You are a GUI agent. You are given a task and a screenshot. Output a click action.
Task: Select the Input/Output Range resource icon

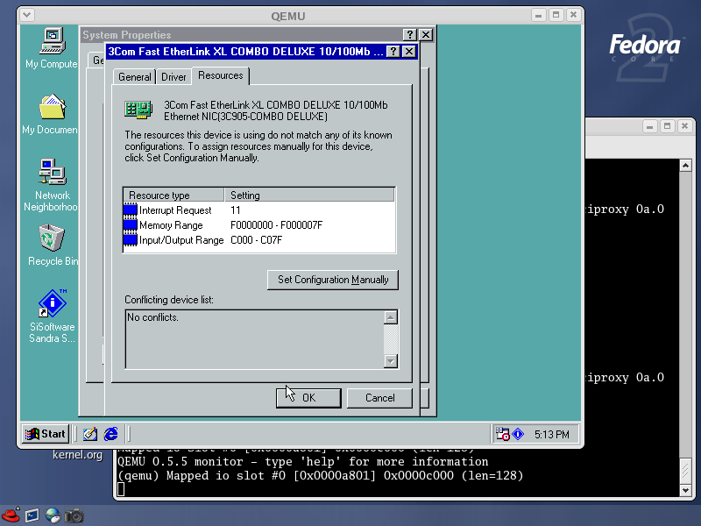(130, 239)
